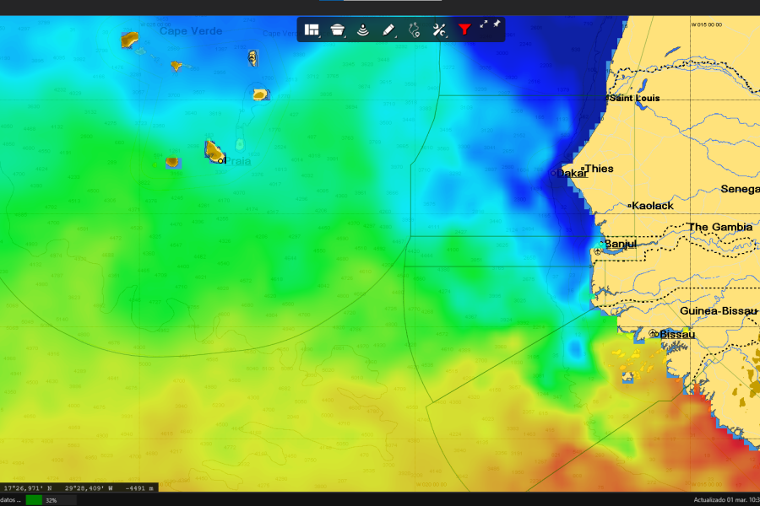The height and width of the screenshot is (506, 760).
Task: Click the Cape Verde label
Action: click(191, 31)
